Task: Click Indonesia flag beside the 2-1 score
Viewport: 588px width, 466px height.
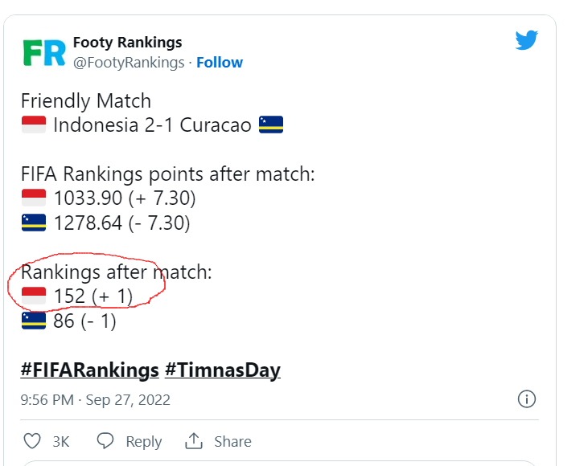Action: pos(33,125)
